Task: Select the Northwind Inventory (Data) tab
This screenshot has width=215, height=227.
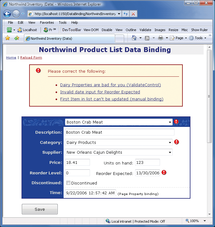Action: (69, 39)
